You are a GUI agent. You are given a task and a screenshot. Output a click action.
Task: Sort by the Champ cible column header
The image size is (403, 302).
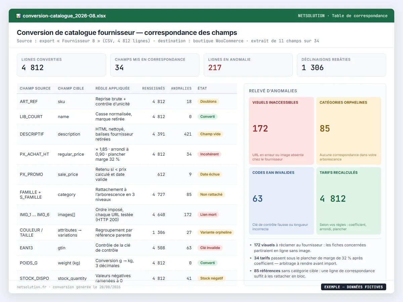coord(71,88)
